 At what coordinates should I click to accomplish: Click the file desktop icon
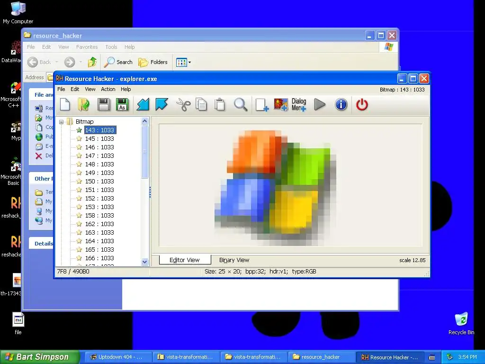[18, 324]
